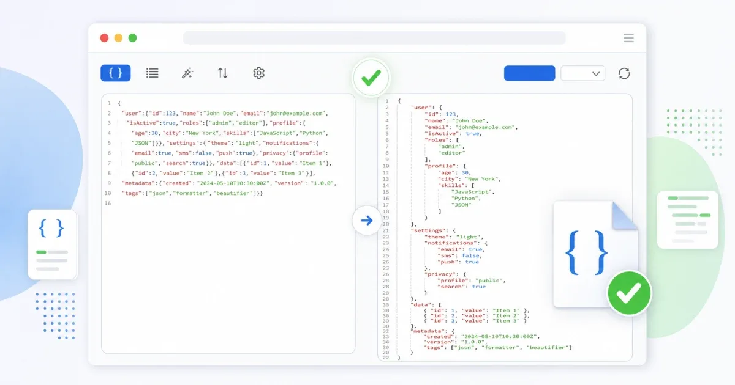Click output value "editor"
The height and width of the screenshot is (385, 735).
pyautogui.click(x=451, y=153)
